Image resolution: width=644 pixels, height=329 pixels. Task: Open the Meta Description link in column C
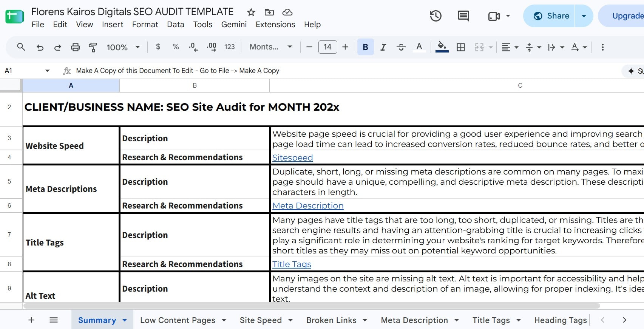click(x=308, y=205)
